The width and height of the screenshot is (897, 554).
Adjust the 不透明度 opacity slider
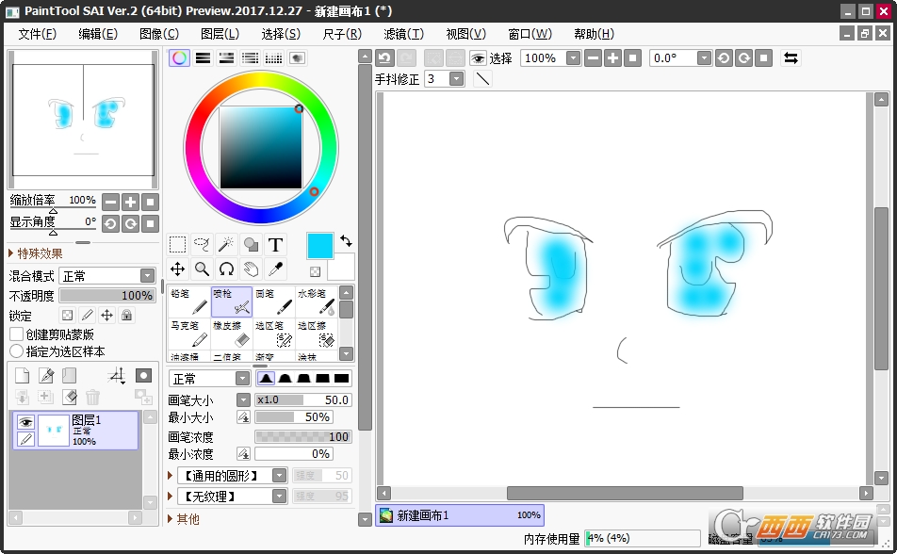pyautogui.click(x=106, y=295)
